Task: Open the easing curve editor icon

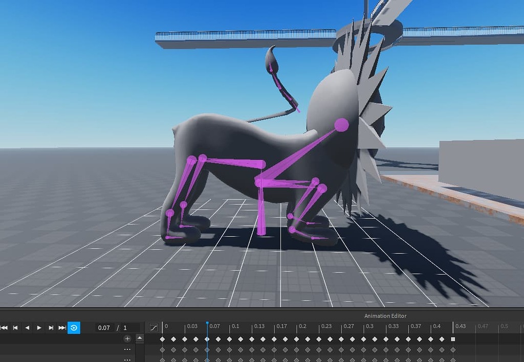Action: tap(153, 327)
